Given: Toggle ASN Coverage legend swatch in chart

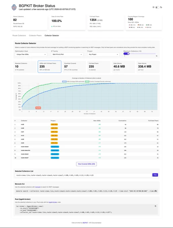Looking at the screenshot, I should pyautogui.click(x=64, y=81).
